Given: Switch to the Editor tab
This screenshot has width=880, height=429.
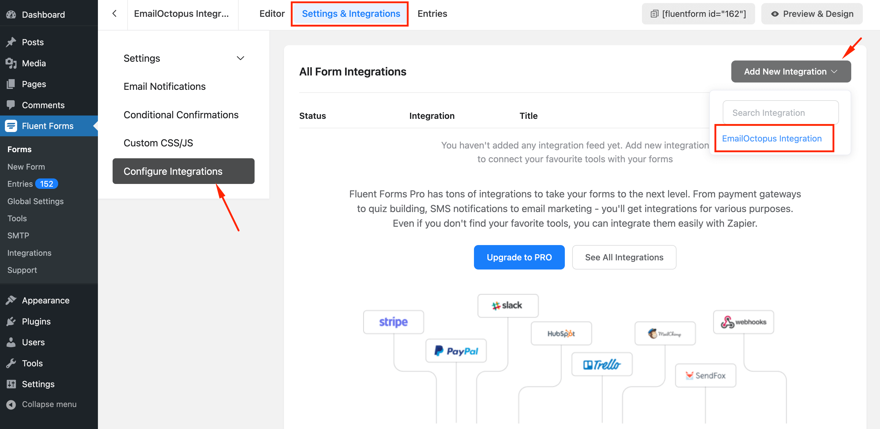Looking at the screenshot, I should point(272,14).
